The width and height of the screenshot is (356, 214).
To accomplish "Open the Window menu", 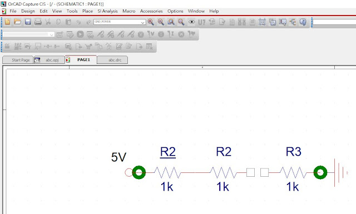I will (196, 11).
